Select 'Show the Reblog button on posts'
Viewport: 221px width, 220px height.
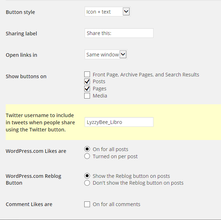pos(87,176)
